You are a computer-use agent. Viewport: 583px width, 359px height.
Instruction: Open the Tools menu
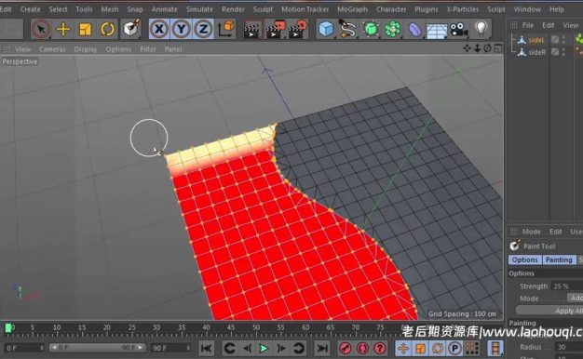[x=84, y=9]
